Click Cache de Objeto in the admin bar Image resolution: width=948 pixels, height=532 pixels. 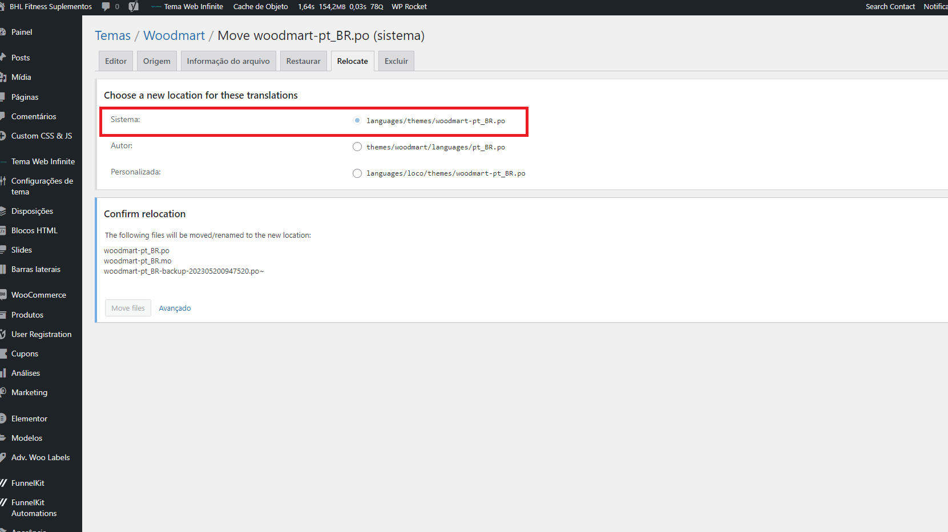tap(261, 7)
